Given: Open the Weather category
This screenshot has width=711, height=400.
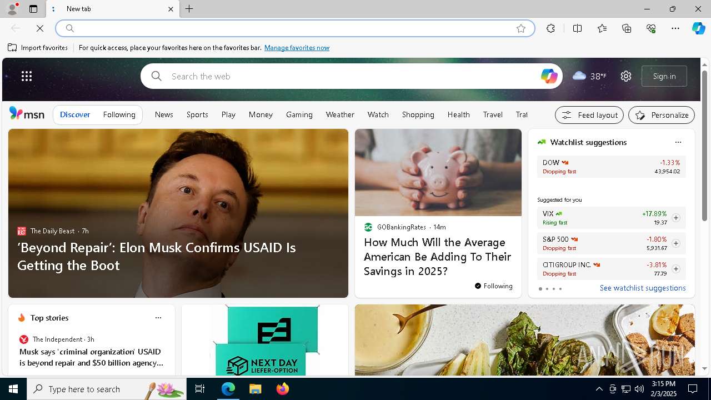Looking at the screenshot, I should [340, 114].
